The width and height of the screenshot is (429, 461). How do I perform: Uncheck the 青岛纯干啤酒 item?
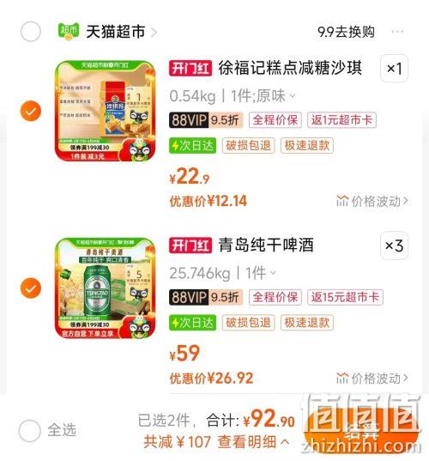pyautogui.click(x=31, y=288)
